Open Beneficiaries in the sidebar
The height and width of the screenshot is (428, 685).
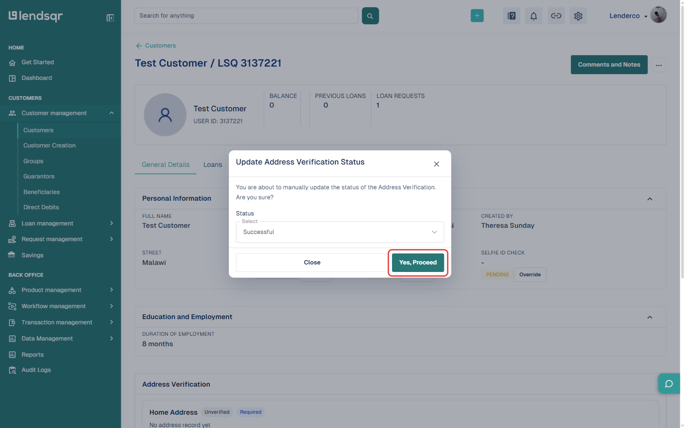click(41, 192)
